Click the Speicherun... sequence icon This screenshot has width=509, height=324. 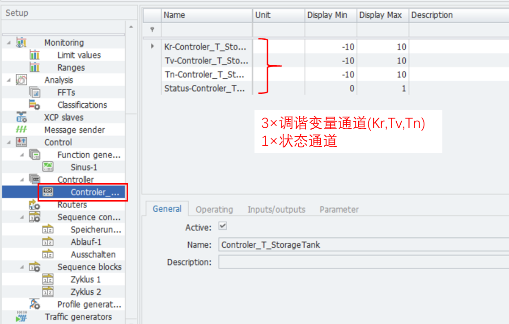[x=48, y=229]
